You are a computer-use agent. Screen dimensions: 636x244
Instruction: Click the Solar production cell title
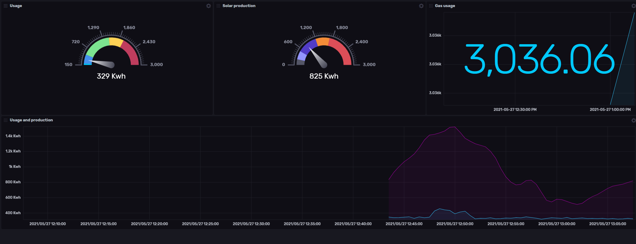(x=239, y=6)
